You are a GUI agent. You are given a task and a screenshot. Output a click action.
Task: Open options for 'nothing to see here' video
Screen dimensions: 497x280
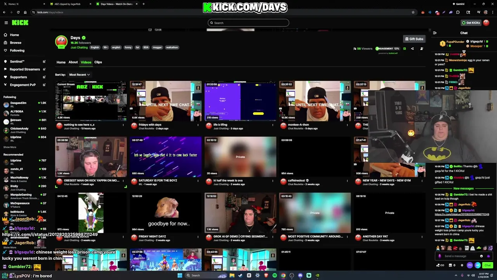pyautogui.click(x=123, y=125)
